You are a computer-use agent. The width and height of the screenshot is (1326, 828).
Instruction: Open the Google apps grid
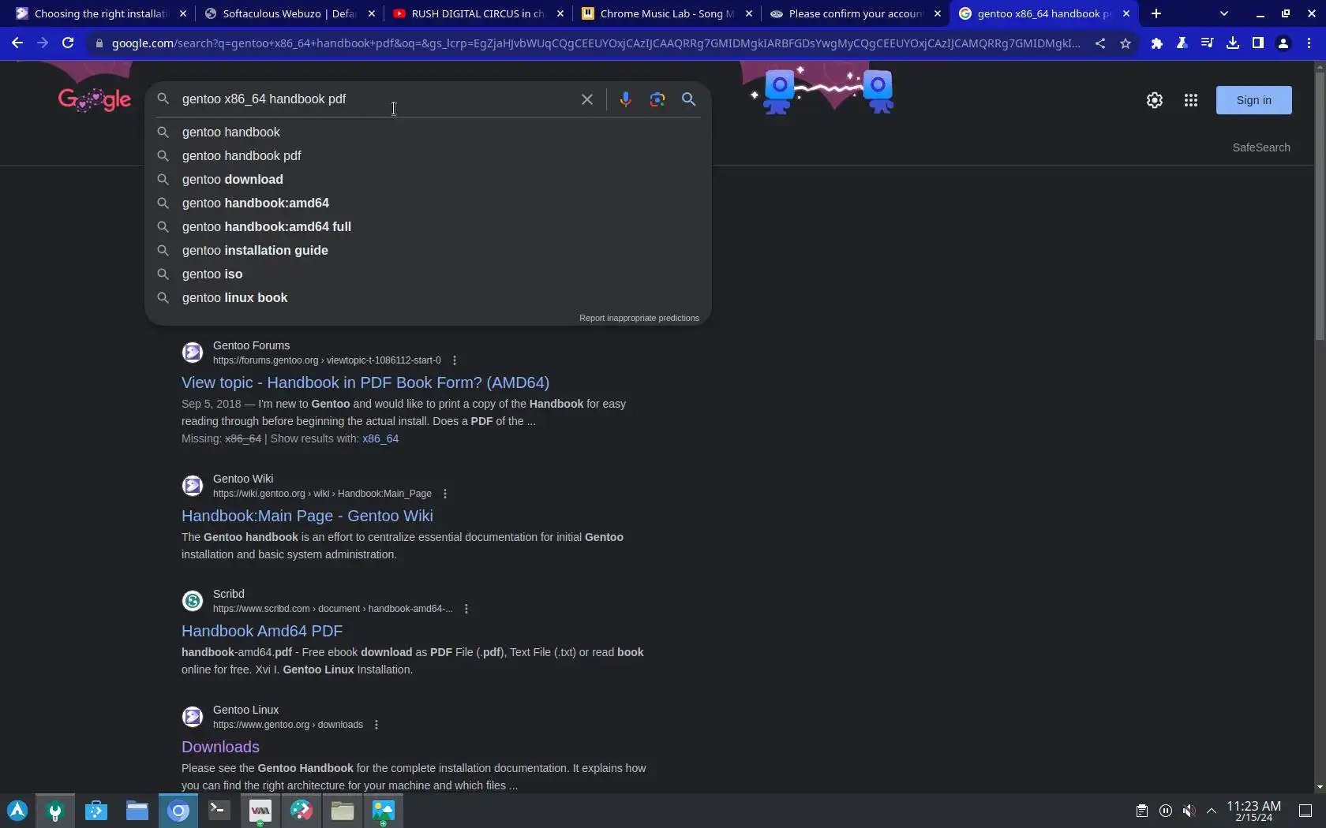[1190, 100]
